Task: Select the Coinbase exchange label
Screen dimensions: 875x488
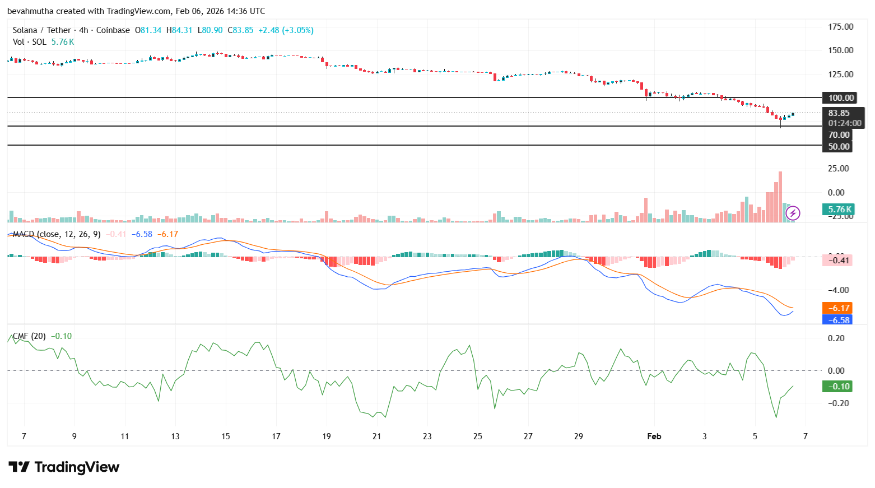Action: click(111, 30)
